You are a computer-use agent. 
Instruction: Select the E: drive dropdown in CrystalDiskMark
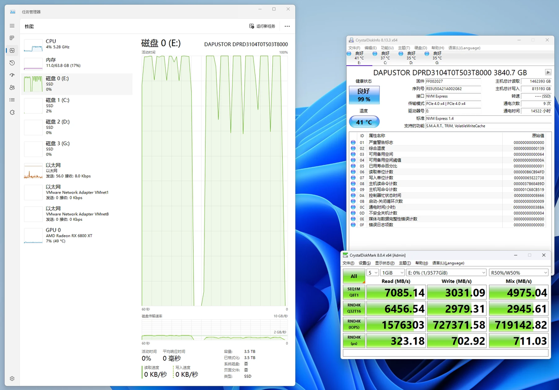pyautogui.click(x=447, y=273)
